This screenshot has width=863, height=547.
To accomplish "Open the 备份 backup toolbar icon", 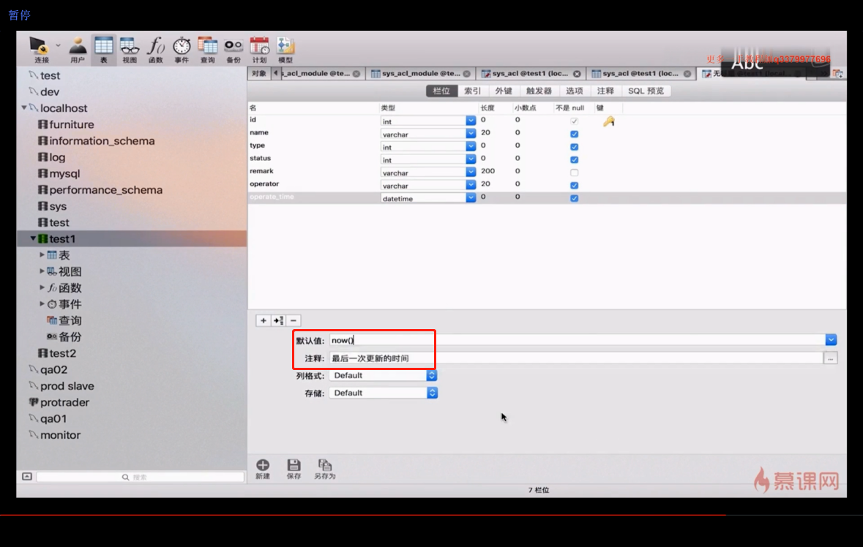I will (x=234, y=50).
